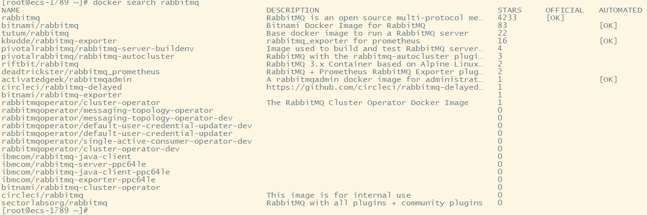Image resolution: width=647 pixels, height=215 pixels.
Task: Click the circleci github URL description
Action: pyautogui.click(x=374, y=87)
